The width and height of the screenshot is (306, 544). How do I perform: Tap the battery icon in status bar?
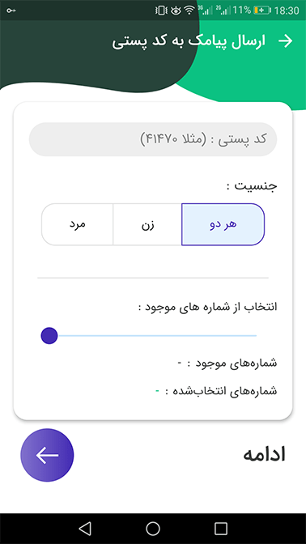tap(262, 11)
